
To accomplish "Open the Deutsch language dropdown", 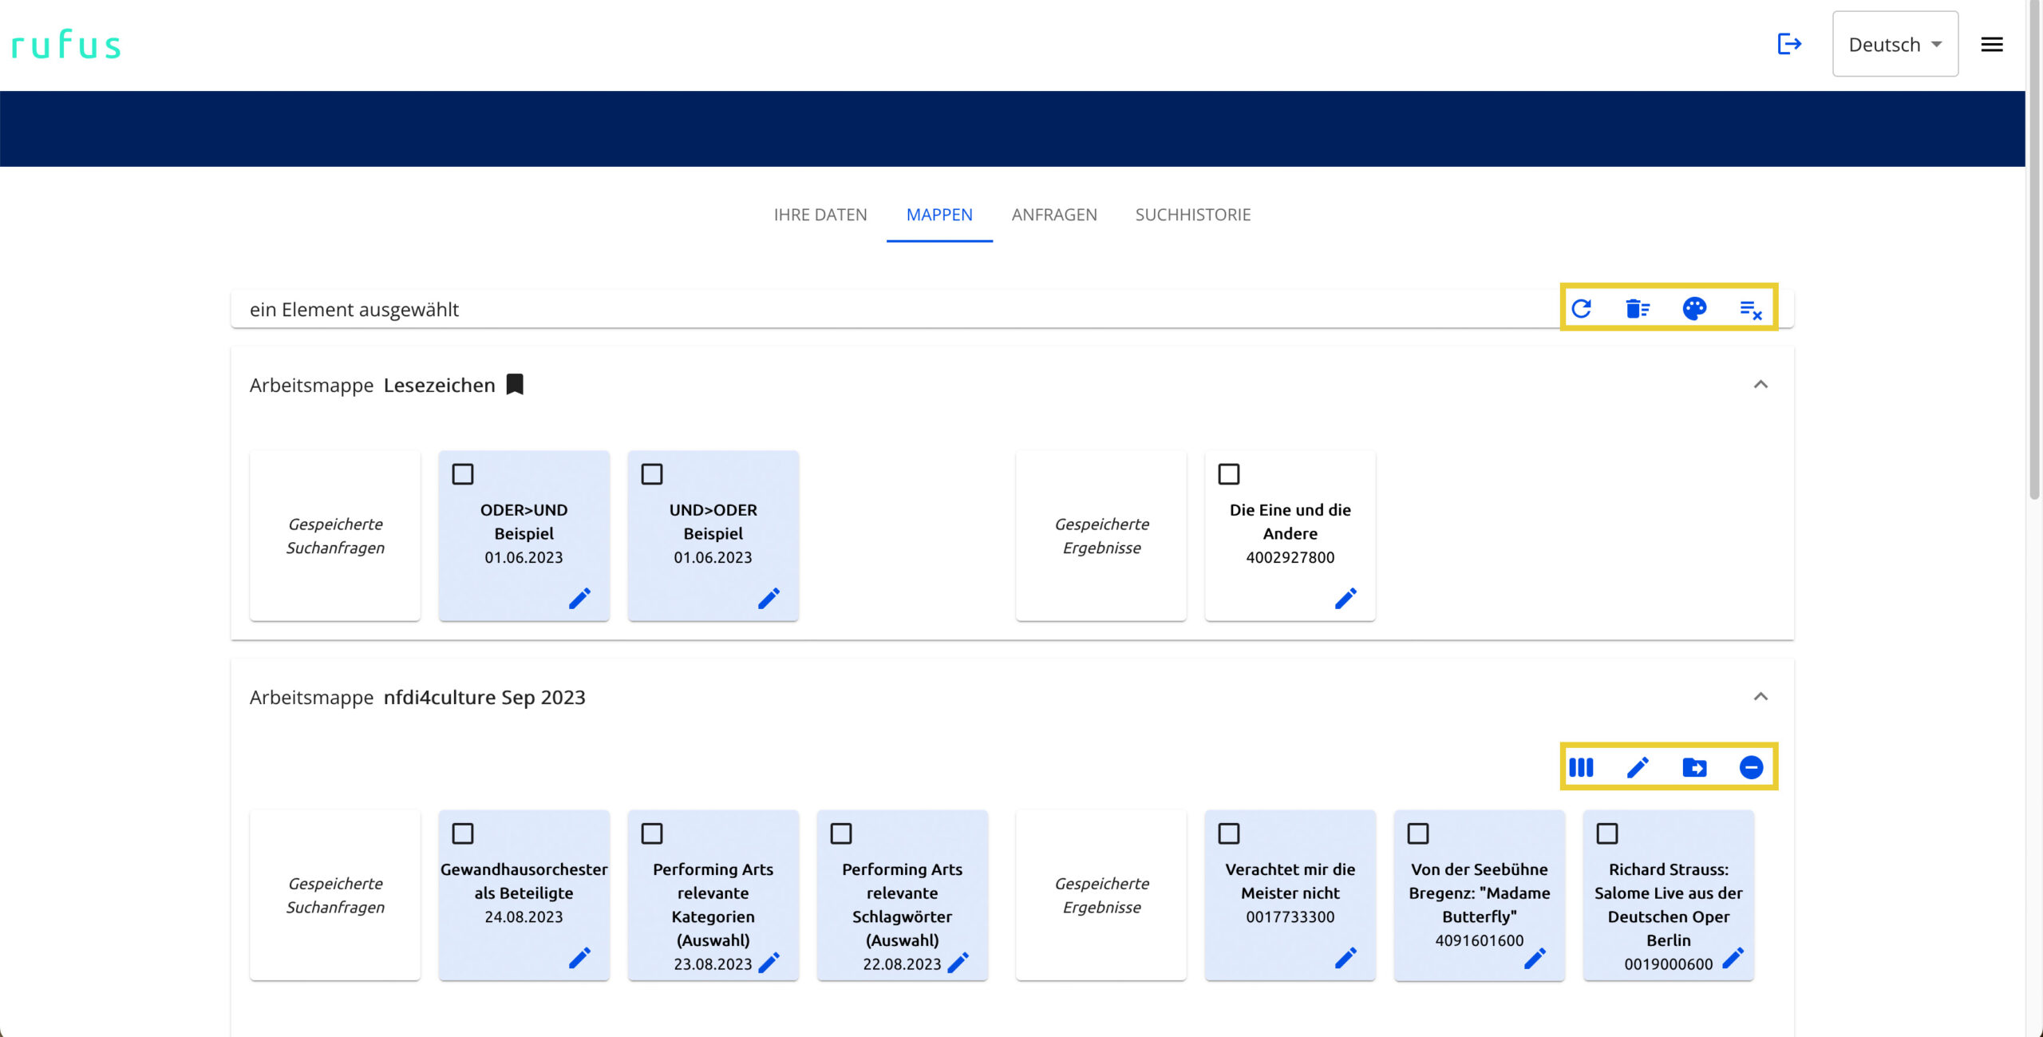I will [1894, 45].
